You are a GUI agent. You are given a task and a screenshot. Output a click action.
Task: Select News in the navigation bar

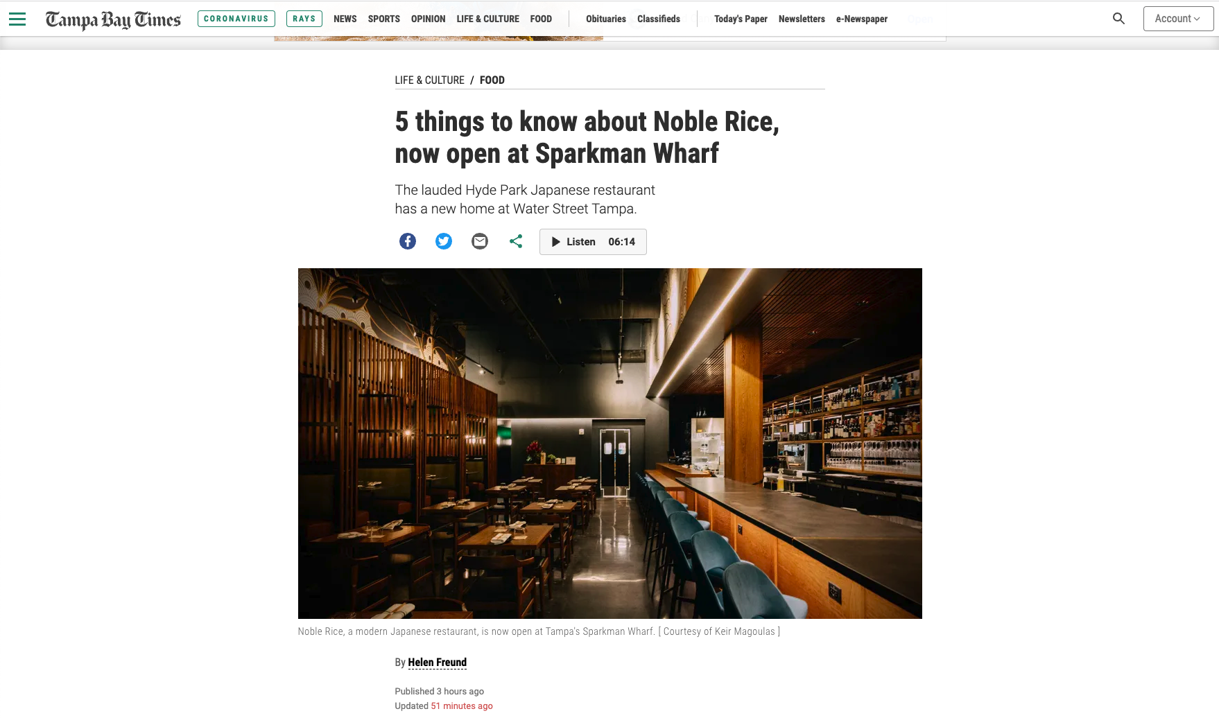(x=345, y=19)
